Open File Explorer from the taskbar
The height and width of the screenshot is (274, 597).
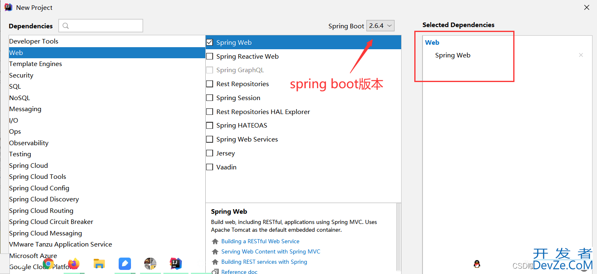(x=99, y=264)
